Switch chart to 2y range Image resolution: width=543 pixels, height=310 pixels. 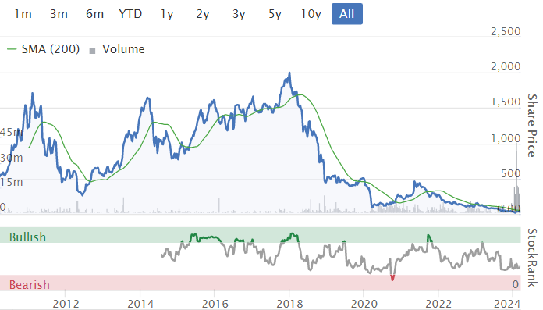pyautogui.click(x=203, y=14)
